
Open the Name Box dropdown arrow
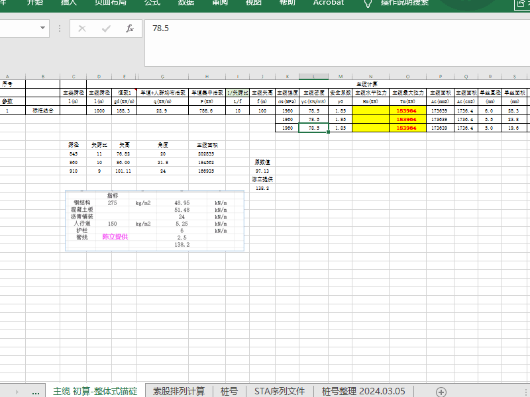coord(42,28)
